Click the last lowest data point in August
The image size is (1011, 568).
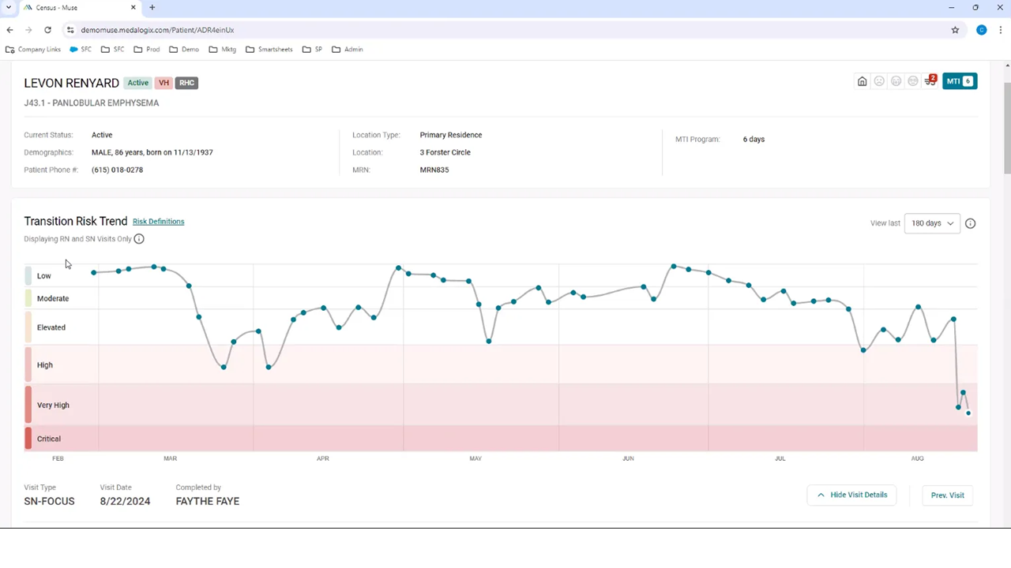tap(968, 413)
